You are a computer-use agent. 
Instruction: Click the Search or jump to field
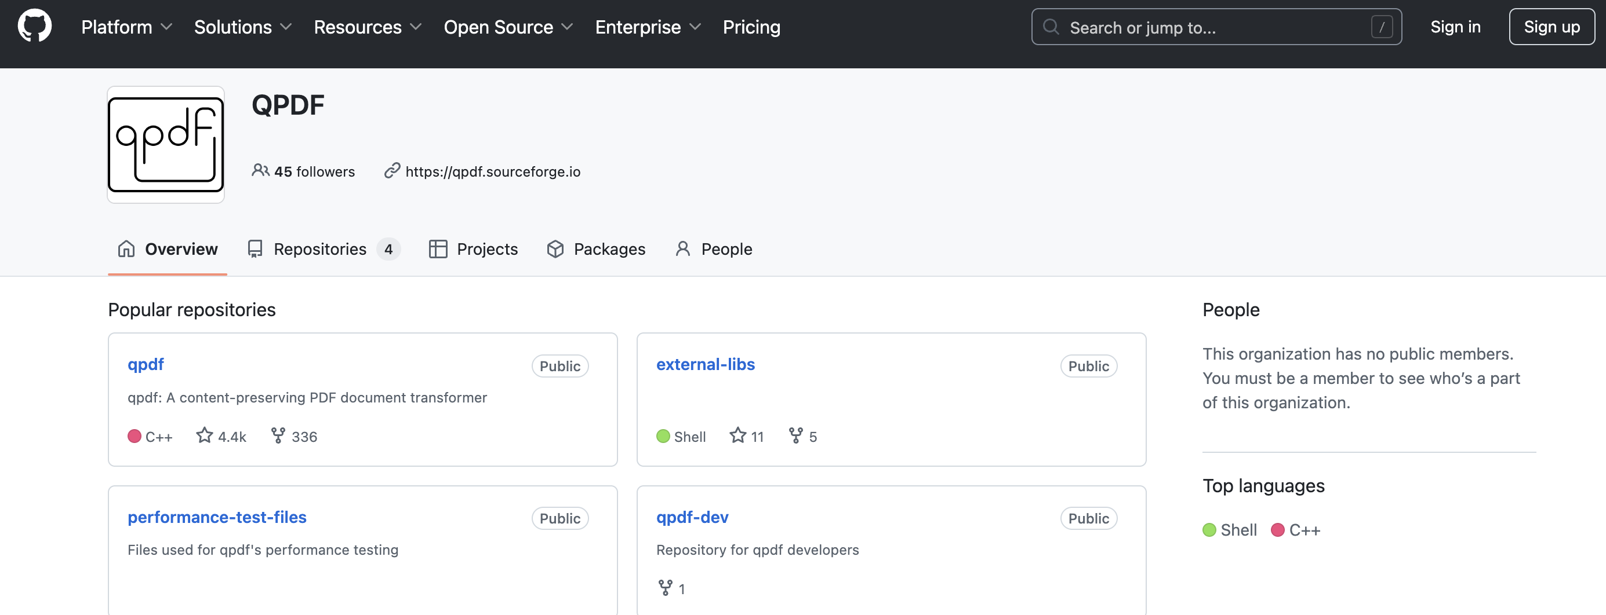click(x=1216, y=27)
